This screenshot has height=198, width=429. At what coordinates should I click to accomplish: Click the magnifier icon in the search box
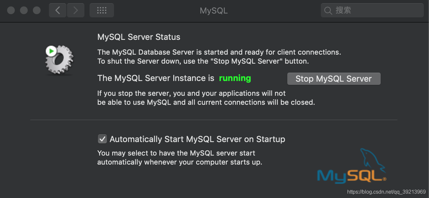pos(328,11)
